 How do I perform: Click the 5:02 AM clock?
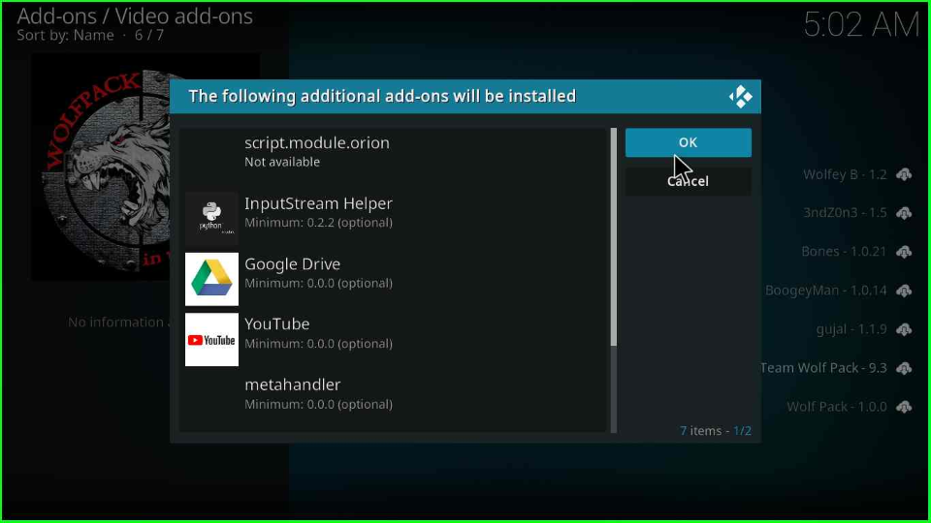861,25
